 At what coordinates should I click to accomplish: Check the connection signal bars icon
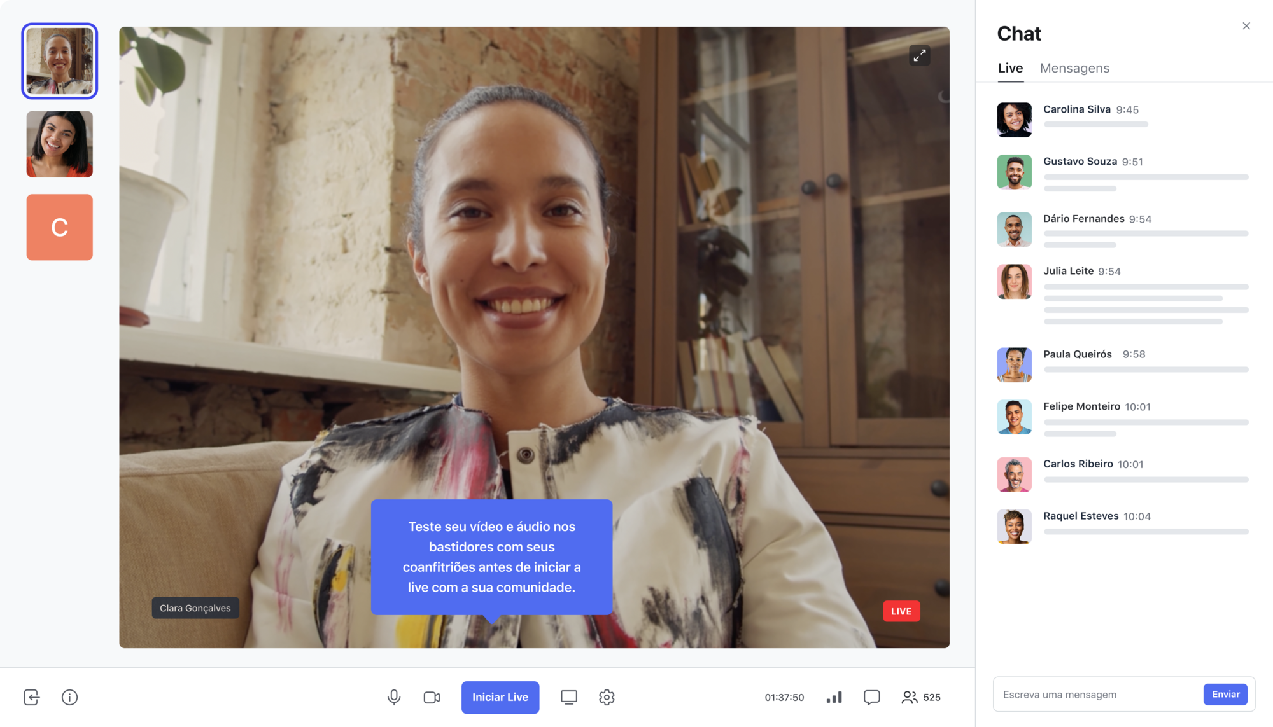point(834,697)
